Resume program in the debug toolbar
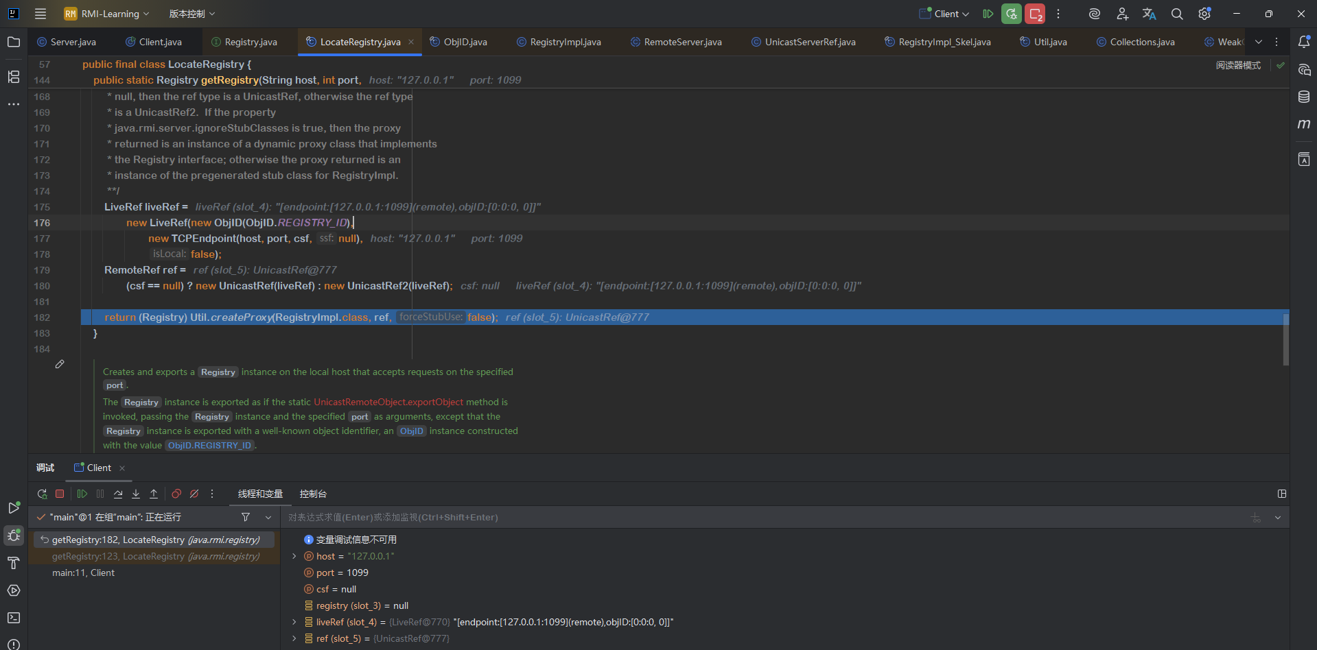The height and width of the screenshot is (650, 1317). [x=82, y=494]
